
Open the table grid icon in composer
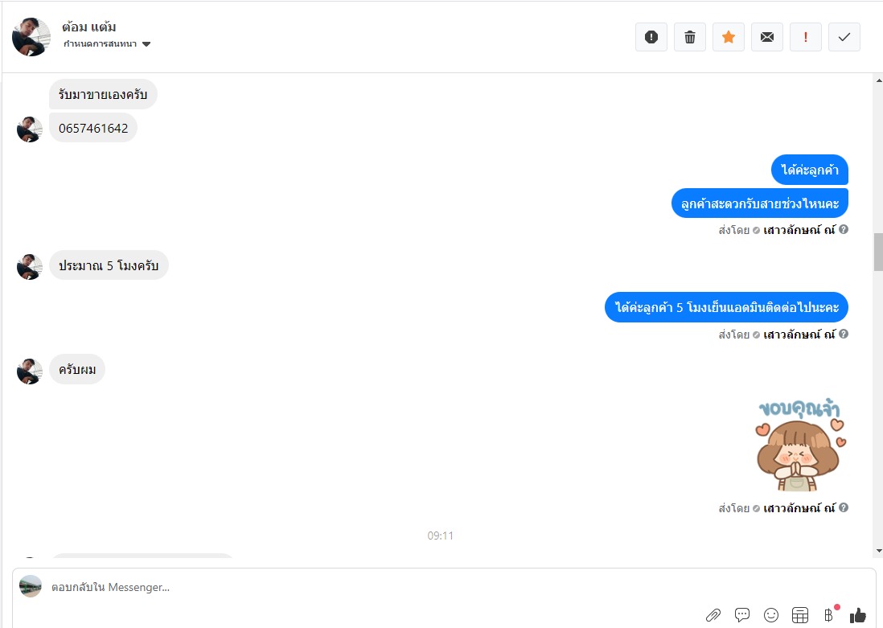tap(799, 615)
